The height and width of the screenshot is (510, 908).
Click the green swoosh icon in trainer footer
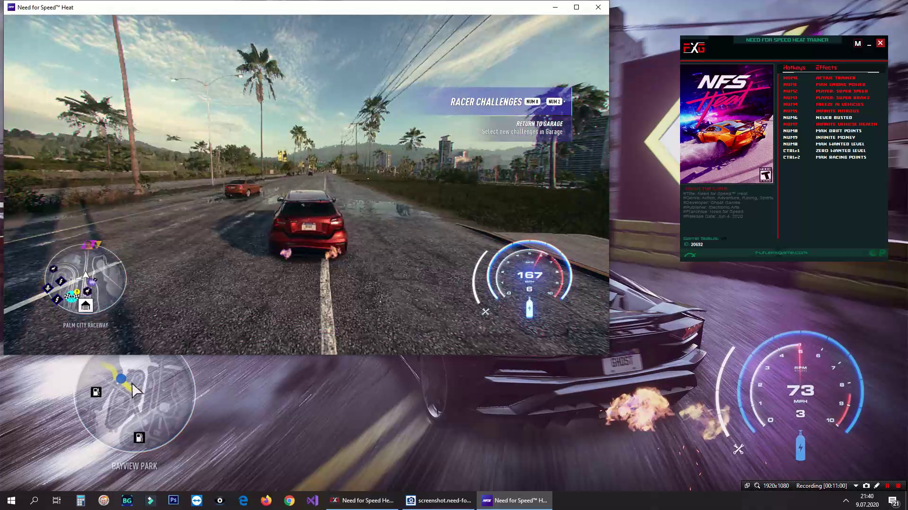pos(690,255)
